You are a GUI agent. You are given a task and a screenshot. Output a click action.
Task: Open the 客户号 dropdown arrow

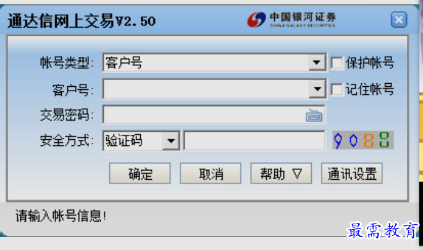tap(317, 89)
